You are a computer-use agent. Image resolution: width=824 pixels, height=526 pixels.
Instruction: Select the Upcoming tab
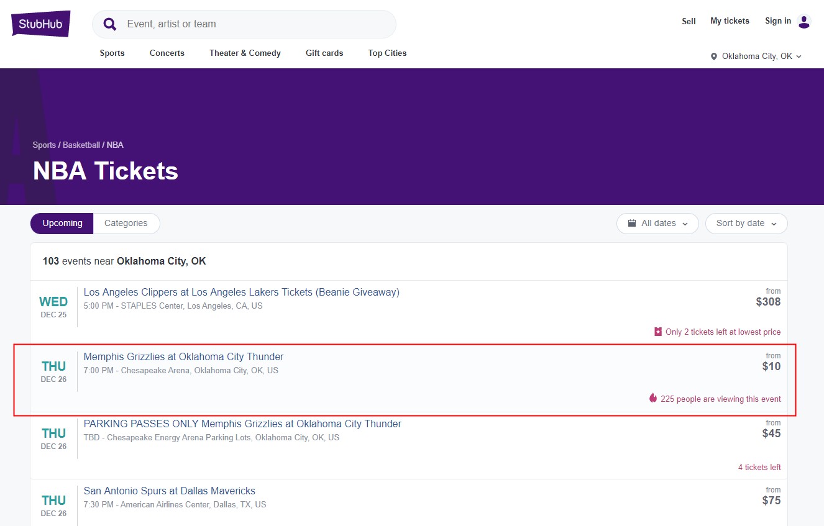coord(62,224)
